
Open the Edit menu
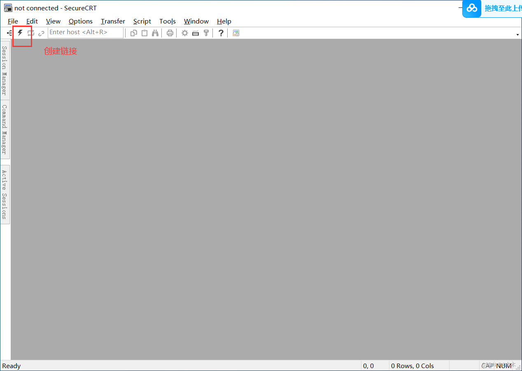(x=32, y=21)
